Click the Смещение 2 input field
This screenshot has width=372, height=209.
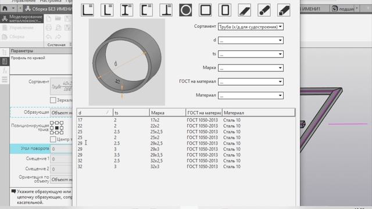pyautogui.click(x=61, y=169)
